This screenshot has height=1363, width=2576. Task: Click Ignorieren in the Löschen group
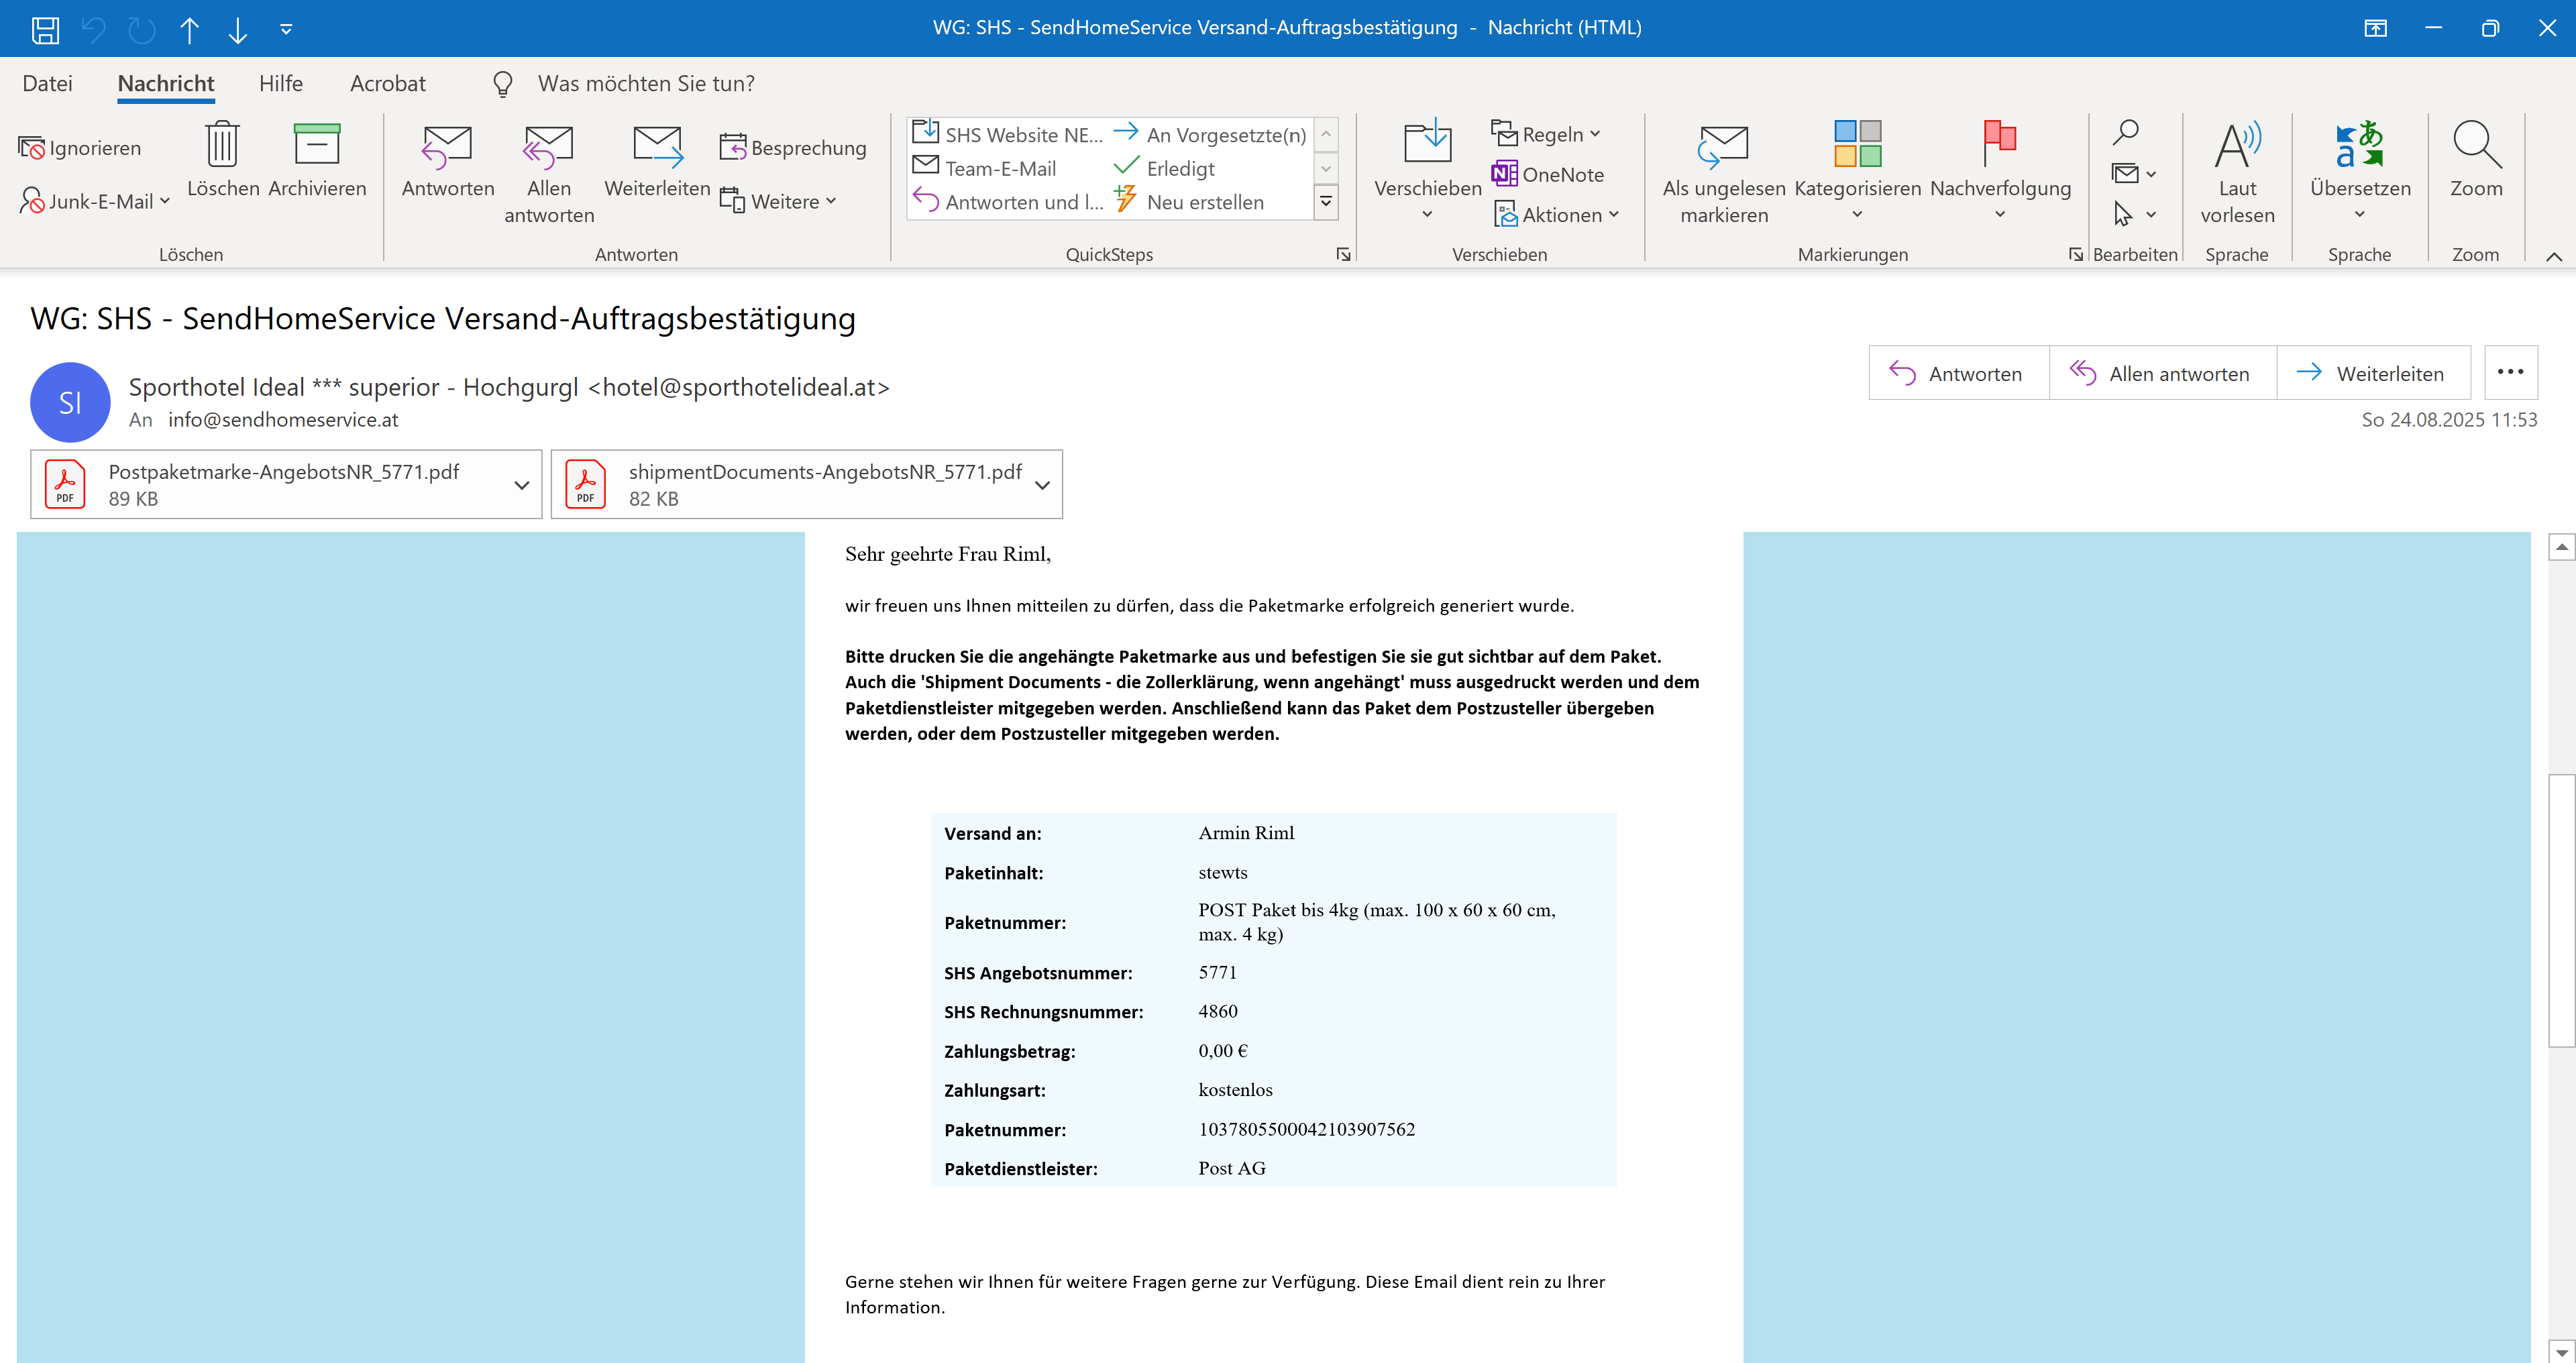coord(80,148)
